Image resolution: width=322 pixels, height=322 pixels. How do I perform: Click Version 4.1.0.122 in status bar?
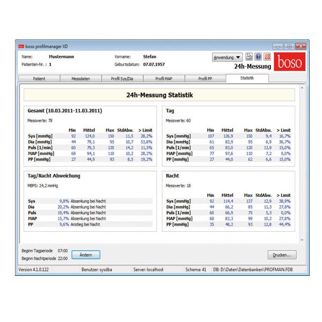33,269
